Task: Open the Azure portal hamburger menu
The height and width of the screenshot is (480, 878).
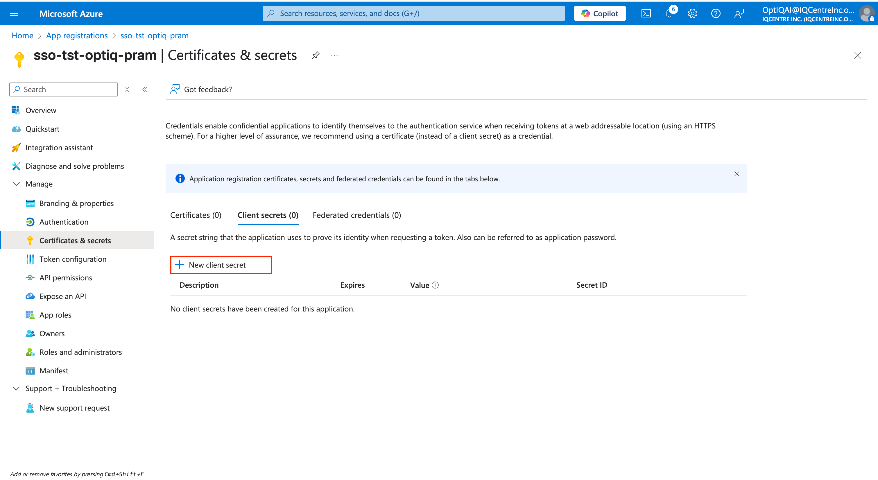Action: [14, 13]
